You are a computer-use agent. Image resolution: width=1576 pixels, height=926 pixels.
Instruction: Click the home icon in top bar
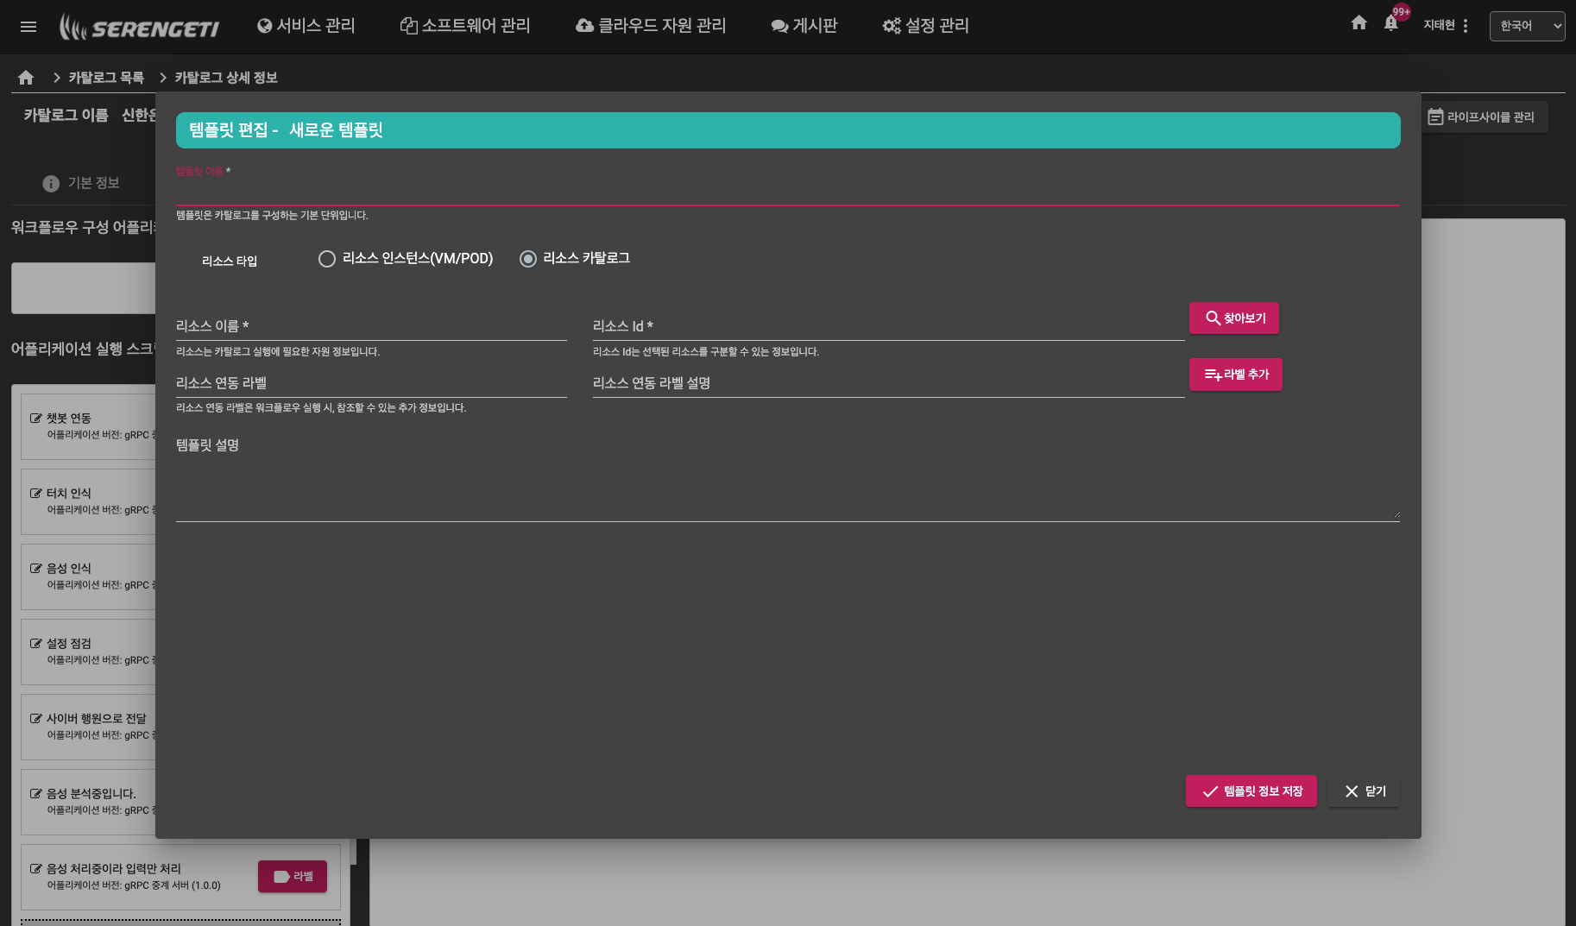coord(1359,23)
